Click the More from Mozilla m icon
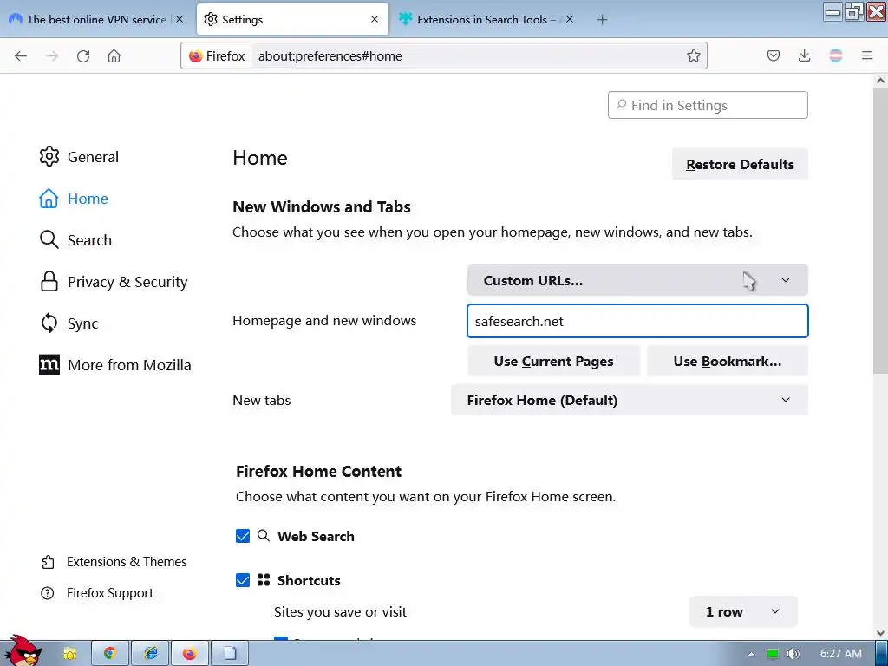 (x=49, y=365)
